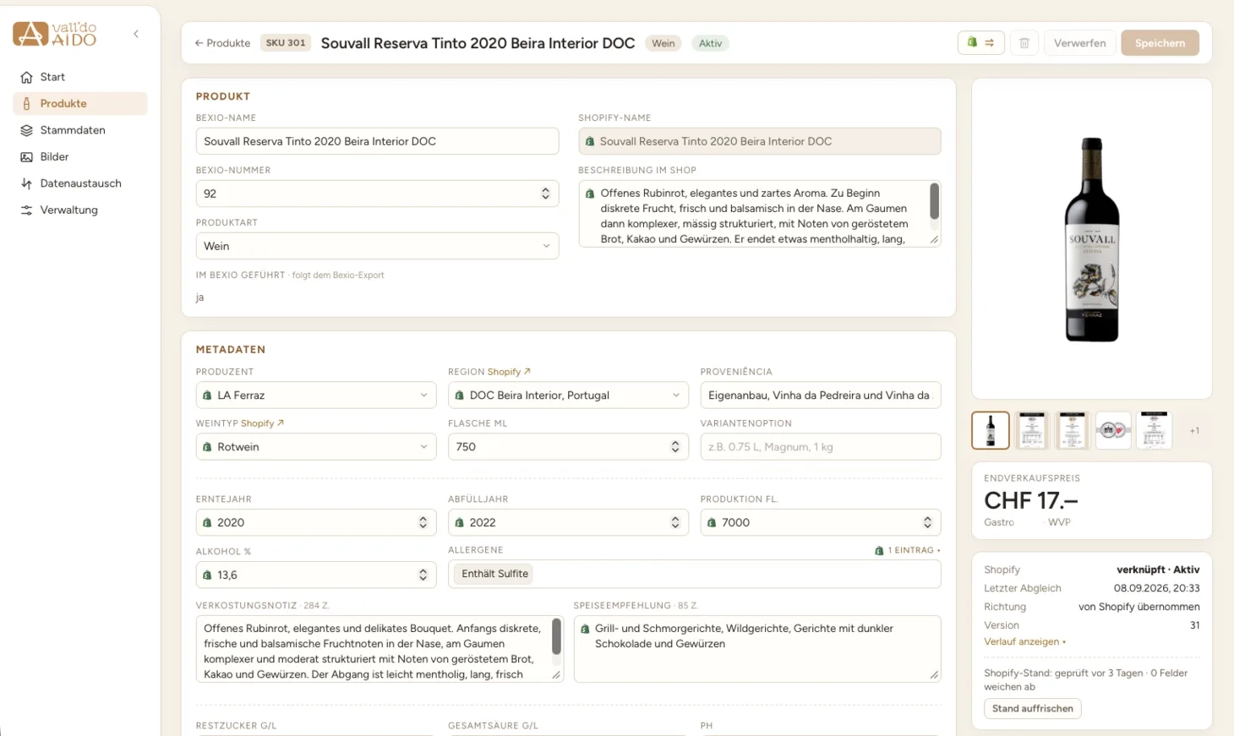Open the Region dropdown DOC Beira Interior
This screenshot has height=736, width=1234.
[x=568, y=395]
